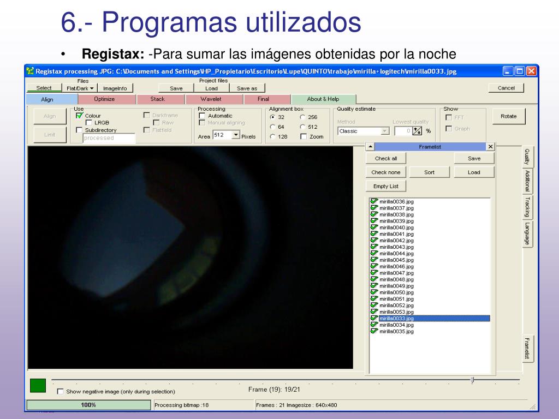
Task: Open the Language side tab
Action: click(527, 234)
